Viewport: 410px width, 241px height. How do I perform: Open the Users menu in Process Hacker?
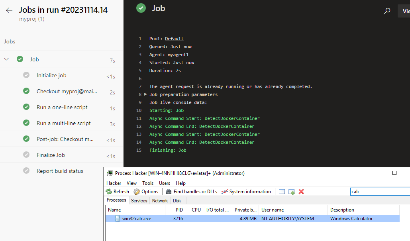click(x=165, y=183)
